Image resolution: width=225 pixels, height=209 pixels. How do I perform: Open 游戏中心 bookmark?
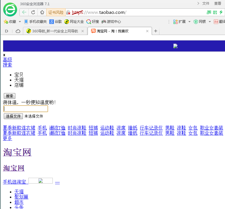point(111,22)
